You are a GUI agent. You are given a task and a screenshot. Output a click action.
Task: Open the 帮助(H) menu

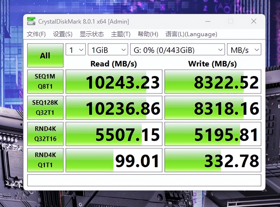pos(148,34)
